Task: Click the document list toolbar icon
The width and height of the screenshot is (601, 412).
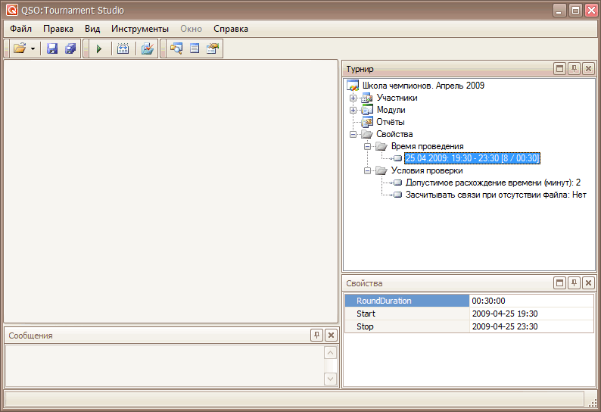Action: (x=195, y=48)
